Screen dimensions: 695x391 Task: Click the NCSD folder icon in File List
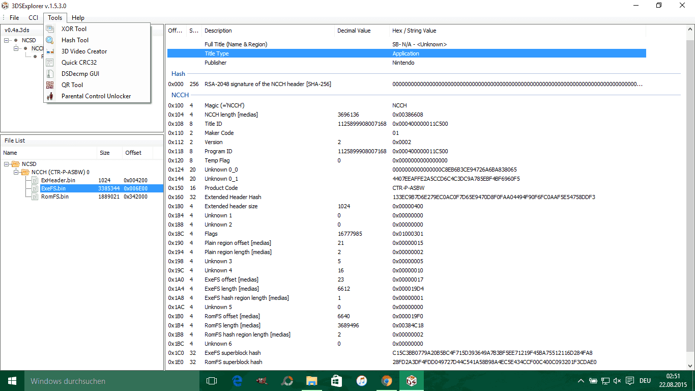coord(16,164)
